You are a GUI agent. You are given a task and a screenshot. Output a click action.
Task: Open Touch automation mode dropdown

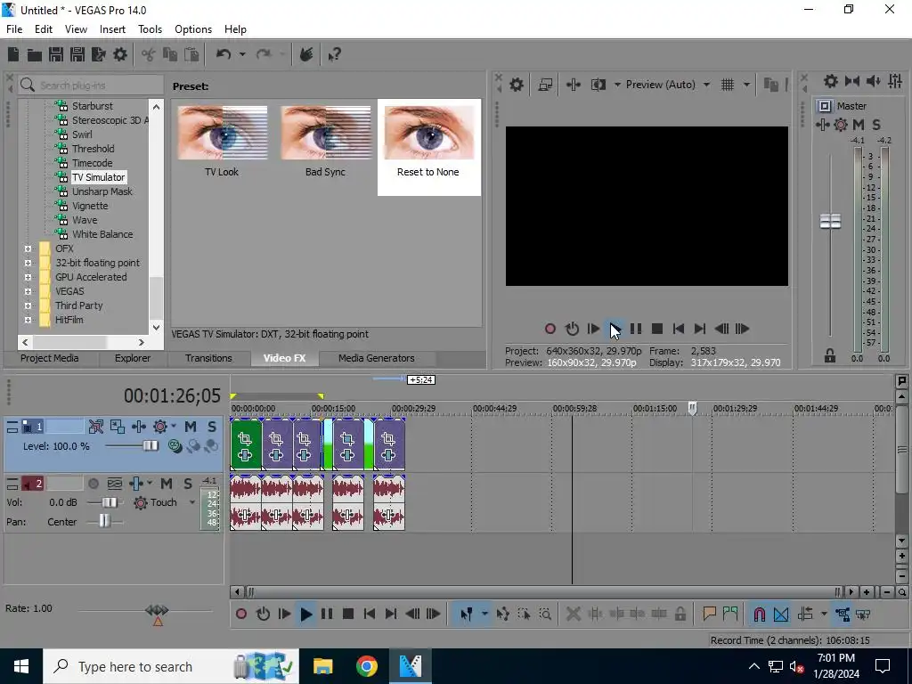click(192, 502)
